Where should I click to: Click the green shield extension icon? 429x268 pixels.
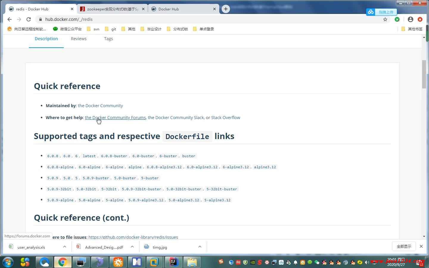397,19
